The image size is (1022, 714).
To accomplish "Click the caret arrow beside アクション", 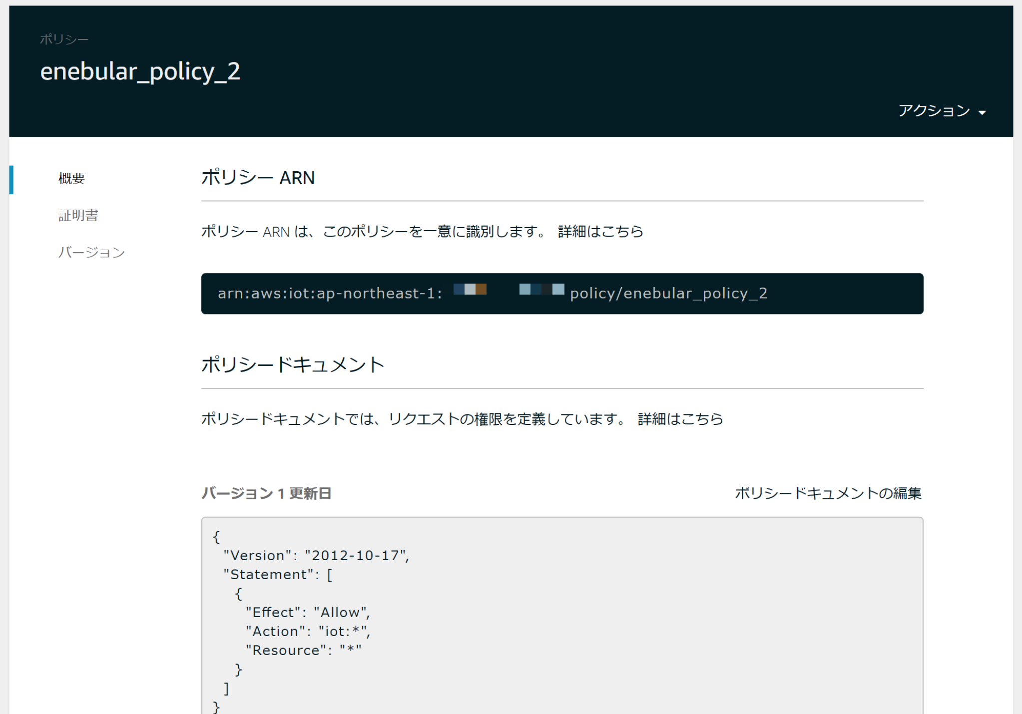I will click(982, 113).
